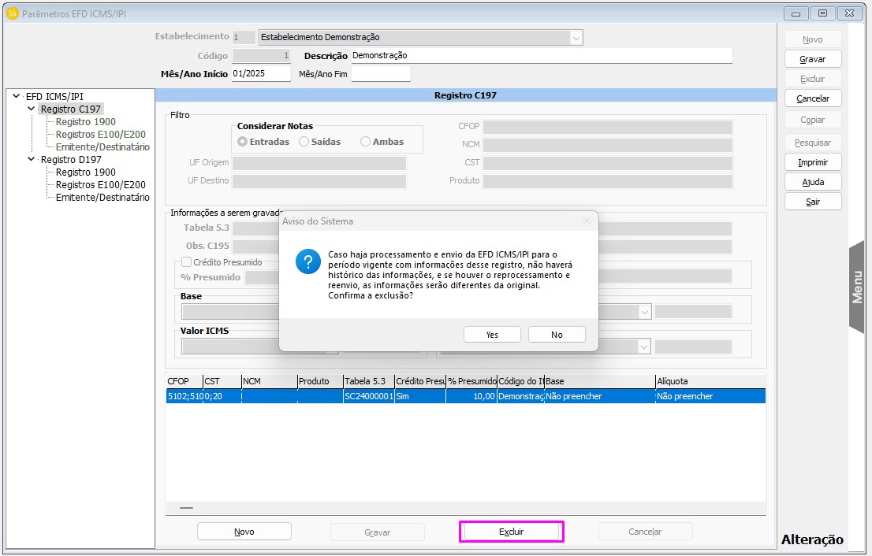The width and height of the screenshot is (872, 556).
Task: Close the Aviso do Sistema dialog
Action: coord(586,221)
